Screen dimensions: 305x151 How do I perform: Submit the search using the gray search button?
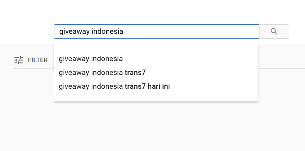(274, 32)
